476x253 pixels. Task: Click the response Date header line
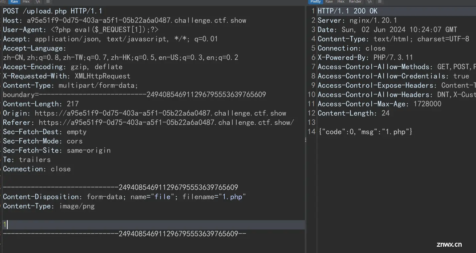pyautogui.click(x=388, y=30)
